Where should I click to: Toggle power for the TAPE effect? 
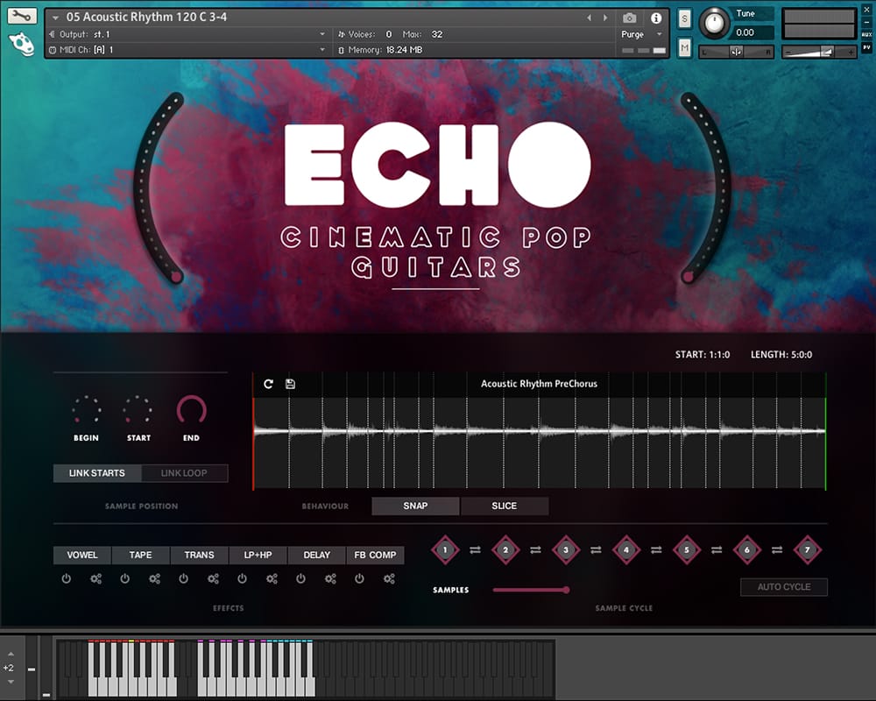point(125,578)
